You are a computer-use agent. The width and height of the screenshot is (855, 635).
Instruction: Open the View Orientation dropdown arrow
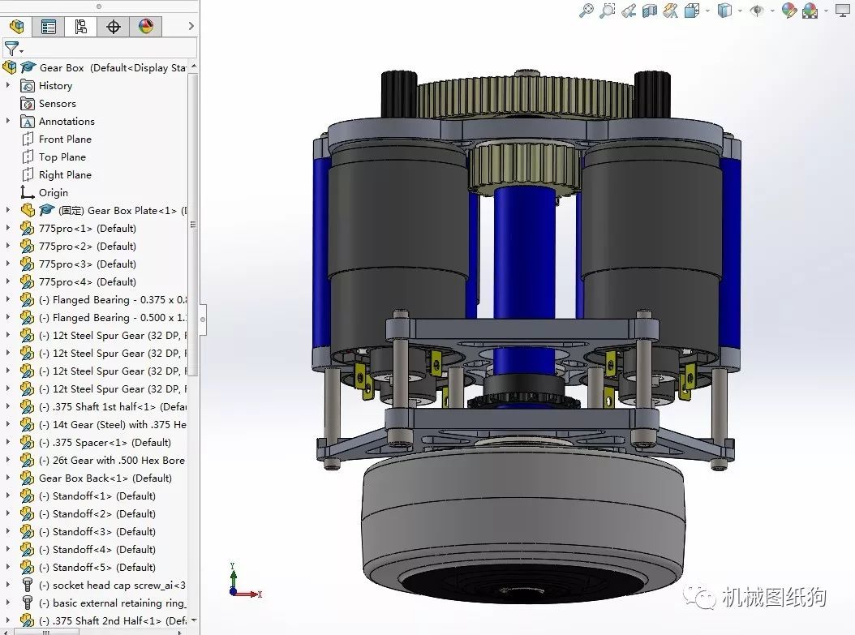[708, 11]
